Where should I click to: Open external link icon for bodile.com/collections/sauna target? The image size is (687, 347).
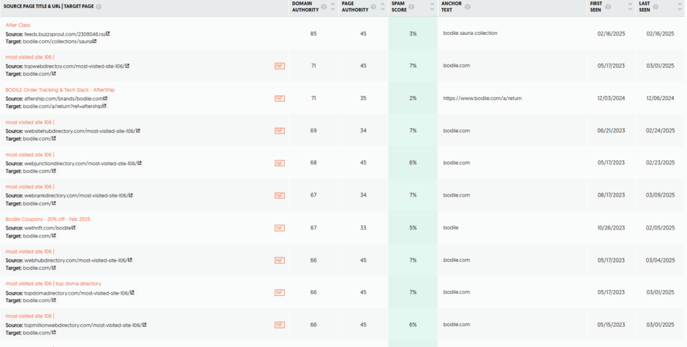point(95,42)
